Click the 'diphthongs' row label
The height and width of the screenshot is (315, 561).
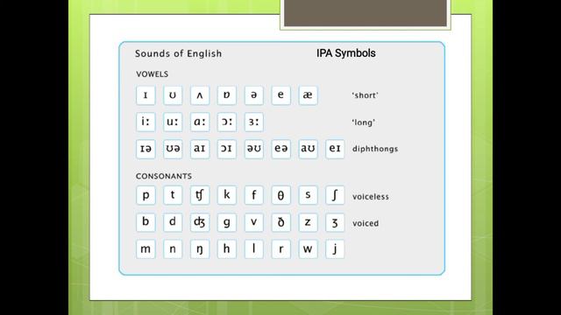click(x=375, y=149)
